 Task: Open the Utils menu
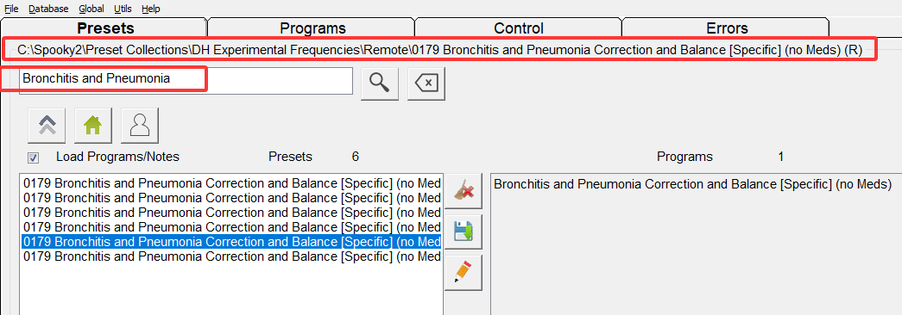point(123,9)
